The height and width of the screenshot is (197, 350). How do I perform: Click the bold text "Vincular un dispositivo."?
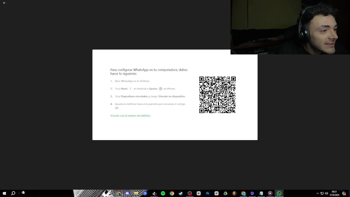[172, 96]
